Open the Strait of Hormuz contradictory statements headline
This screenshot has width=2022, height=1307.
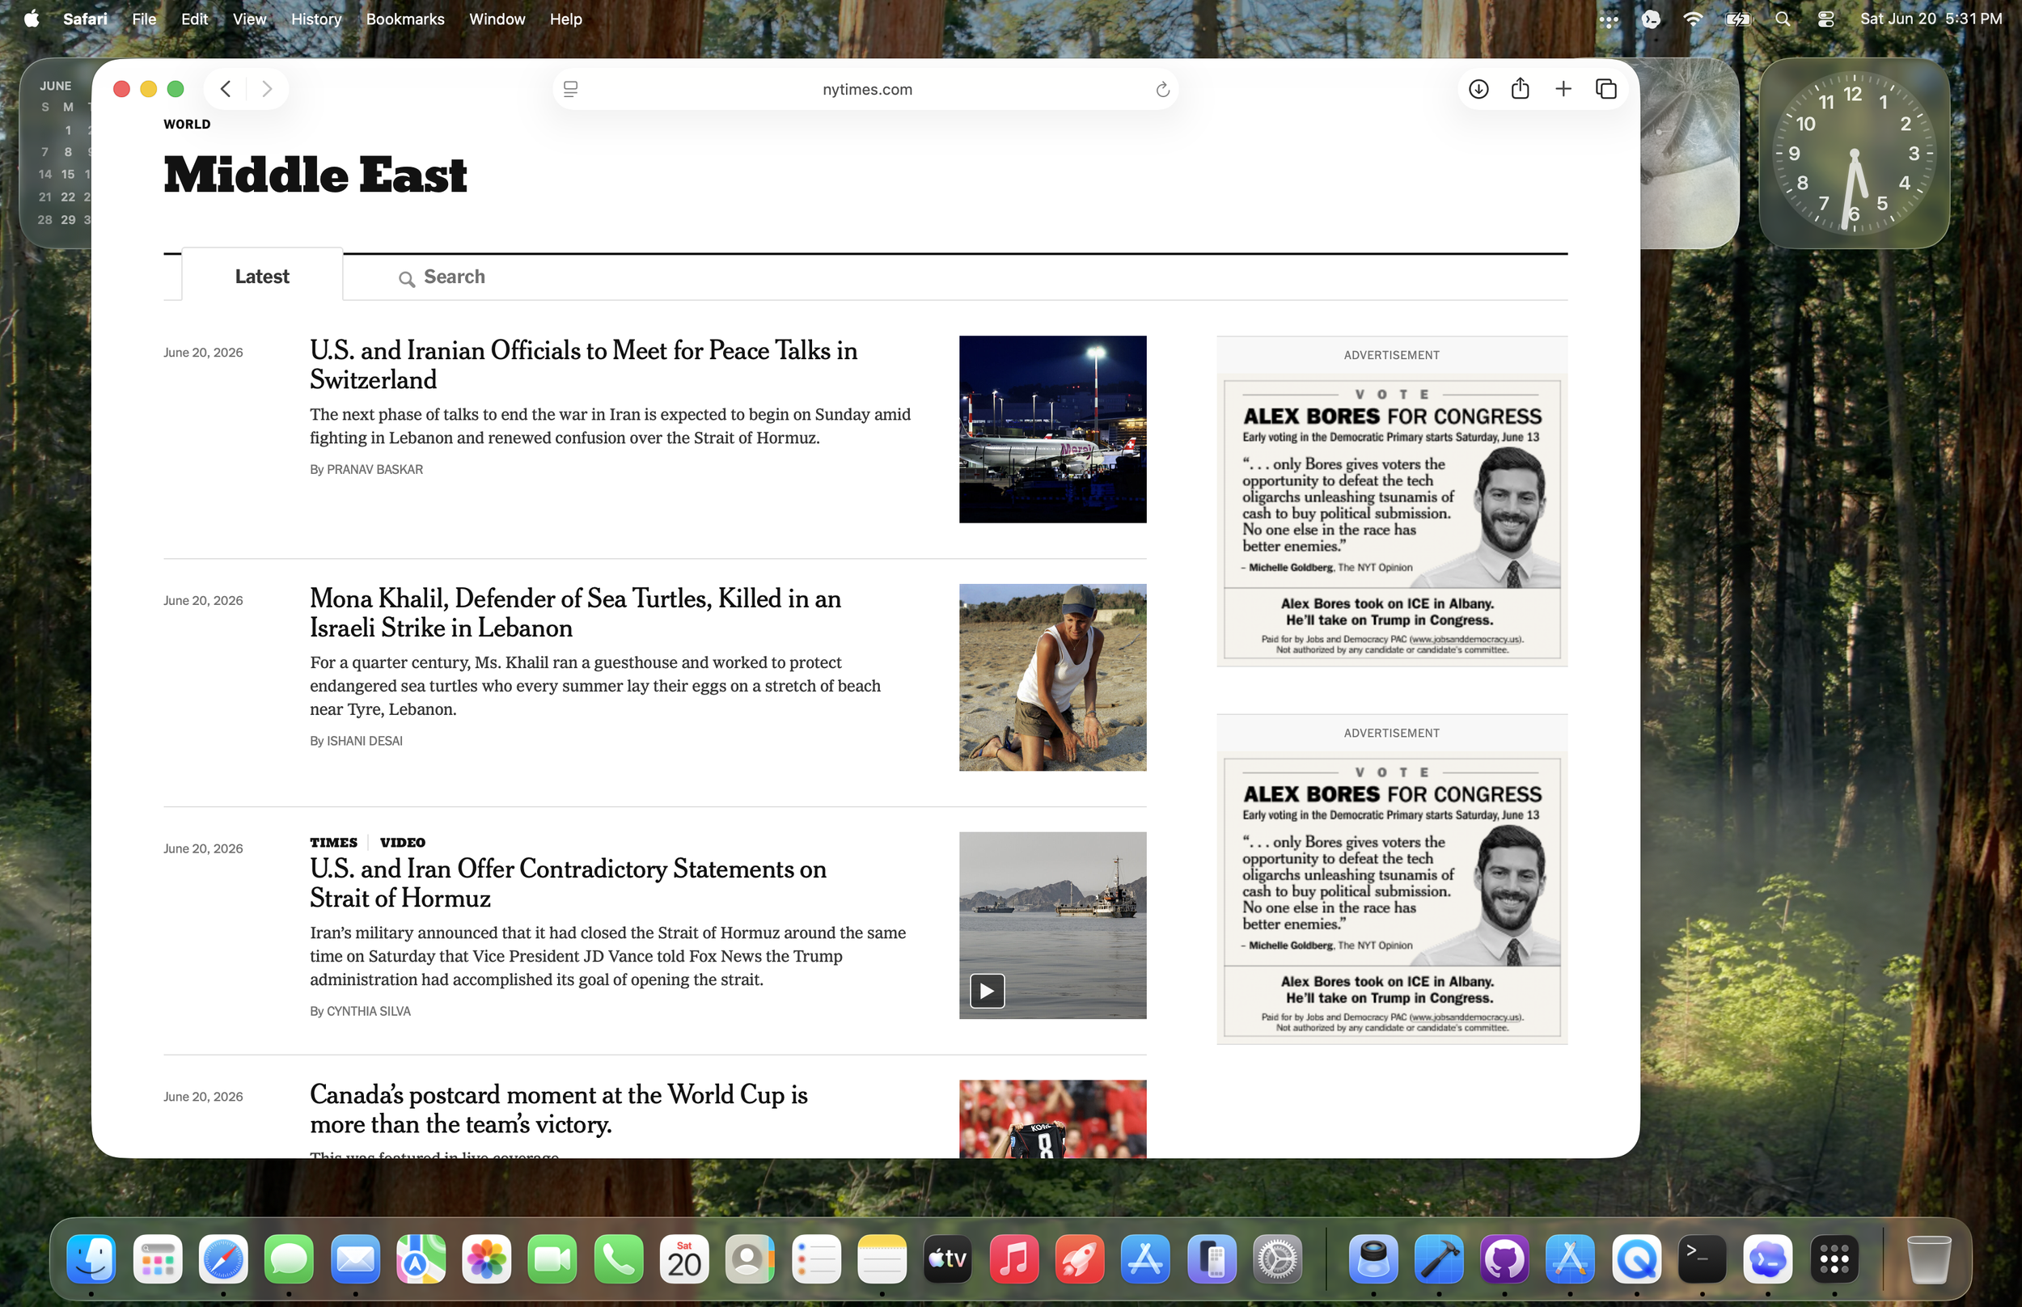(568, 883)
